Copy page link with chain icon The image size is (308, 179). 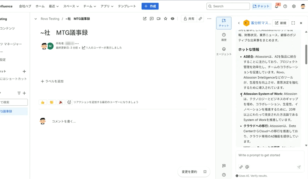click(200, 19)
